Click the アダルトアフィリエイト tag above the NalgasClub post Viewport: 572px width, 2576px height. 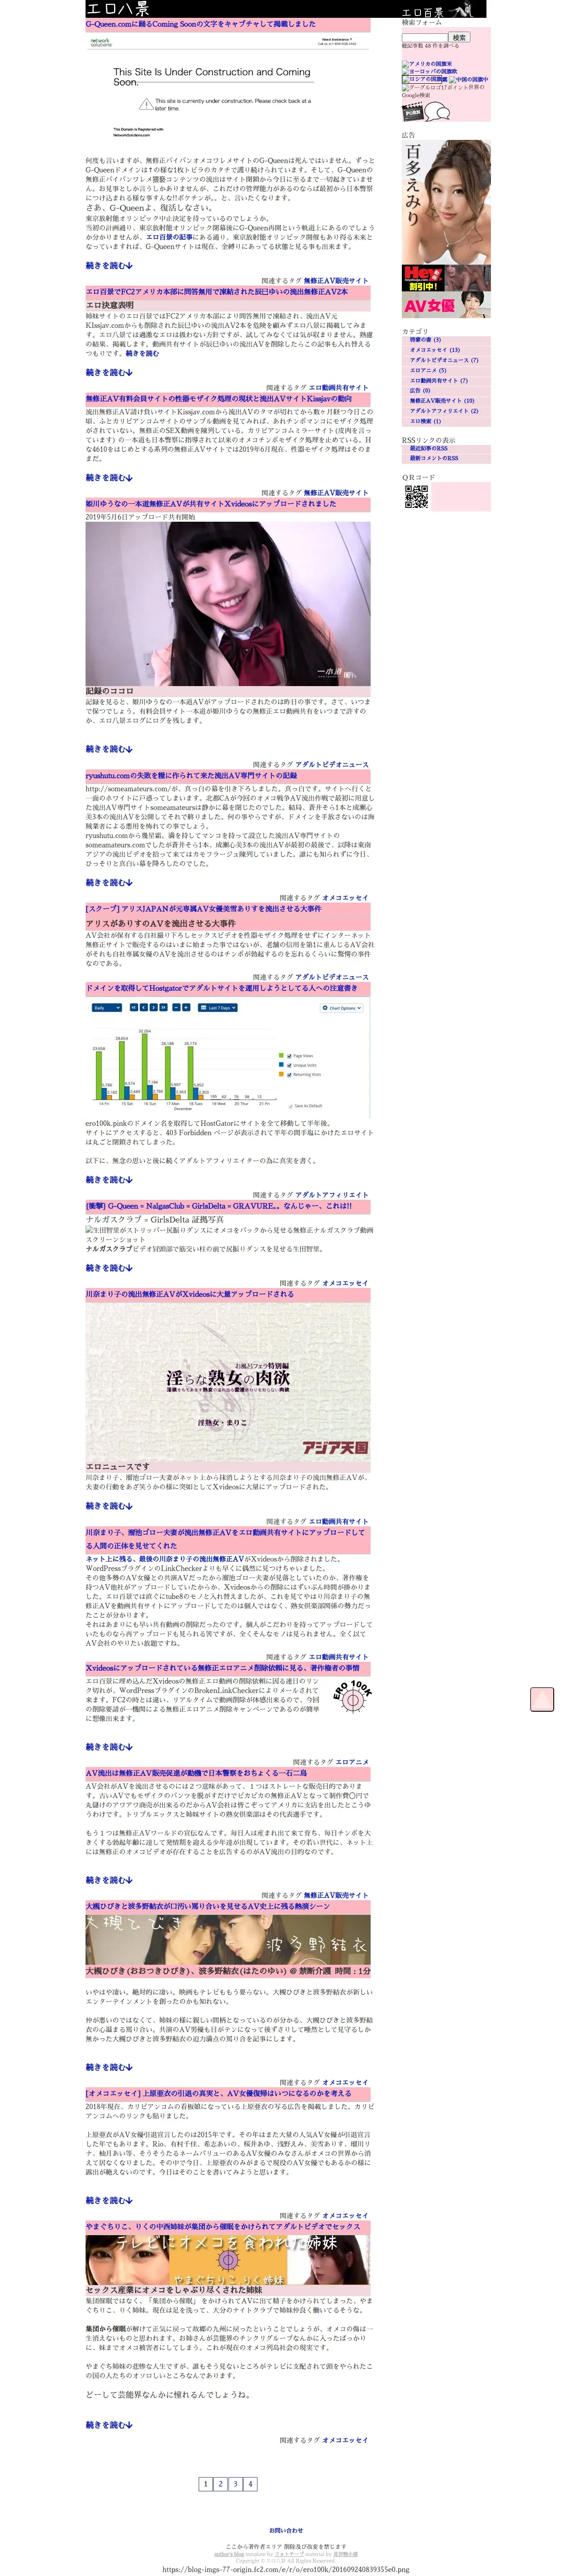point(332,1194)
